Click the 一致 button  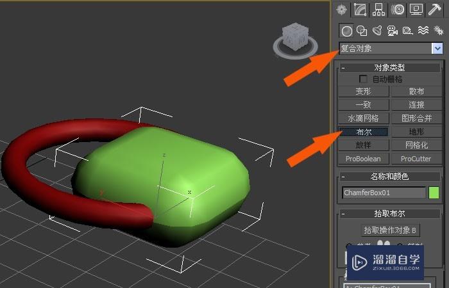(364, 105)
